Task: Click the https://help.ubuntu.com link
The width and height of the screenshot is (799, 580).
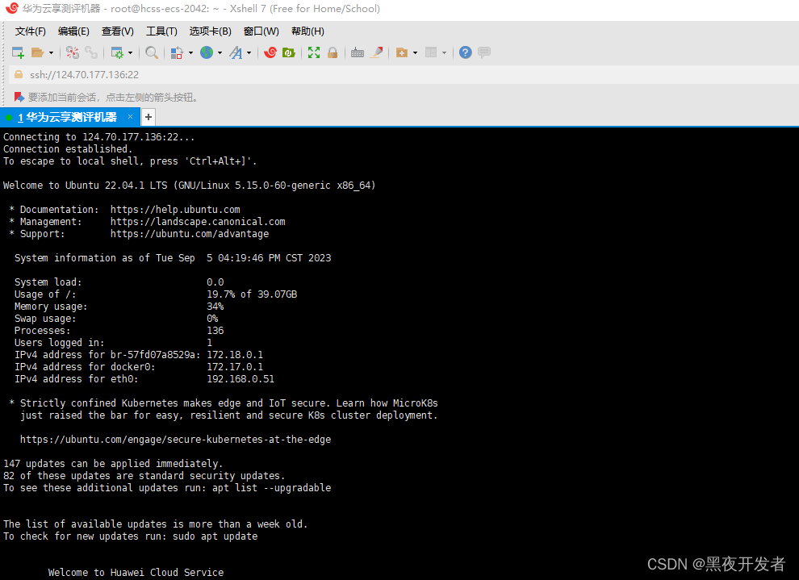Action: click(x=175, y=209)
